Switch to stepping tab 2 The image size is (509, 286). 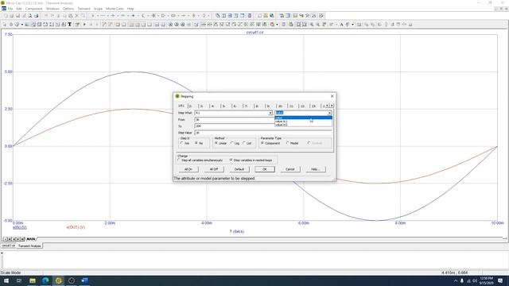tap(192, 106)
